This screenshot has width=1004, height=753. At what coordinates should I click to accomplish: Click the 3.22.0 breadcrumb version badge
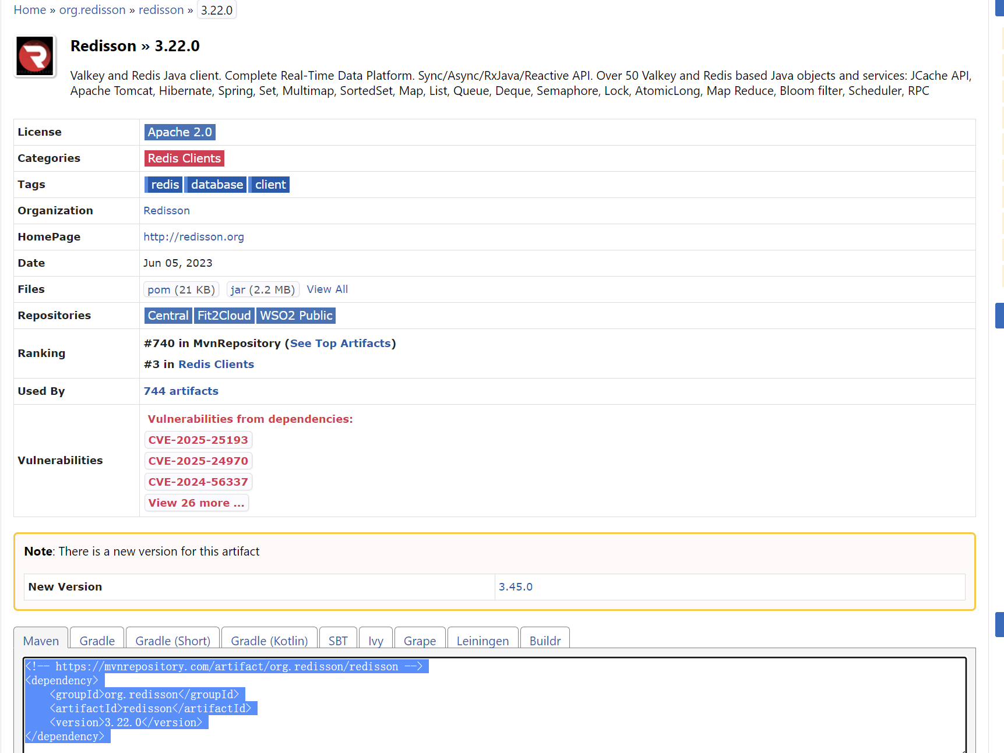coord(217,10)
